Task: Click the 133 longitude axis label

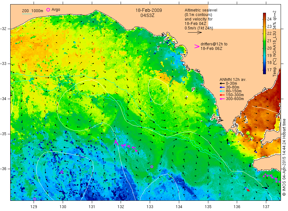Action: (150, 207)
